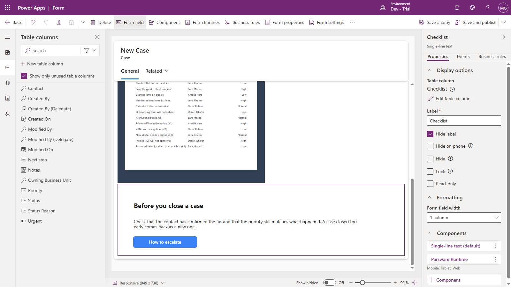511x287 pixels.
Task: Select the General form tab
Action: 130,71
